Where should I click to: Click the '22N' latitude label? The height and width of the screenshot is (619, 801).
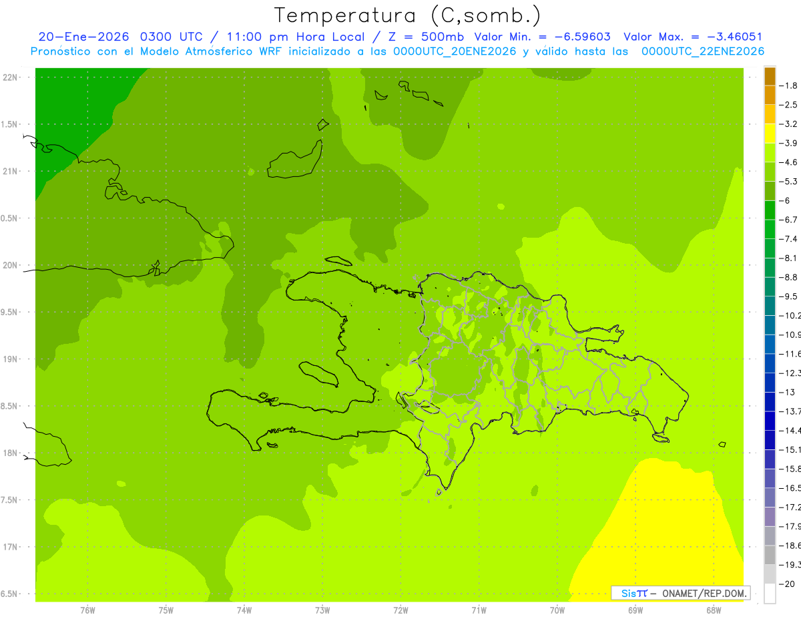pyautogui.click(x=10, y=77)
